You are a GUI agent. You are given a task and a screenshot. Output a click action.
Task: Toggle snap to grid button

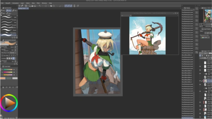click(x=71, y=6)
